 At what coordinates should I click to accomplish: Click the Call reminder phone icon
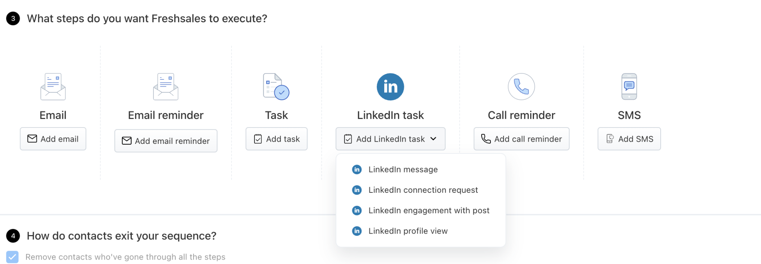coord(521,87)
